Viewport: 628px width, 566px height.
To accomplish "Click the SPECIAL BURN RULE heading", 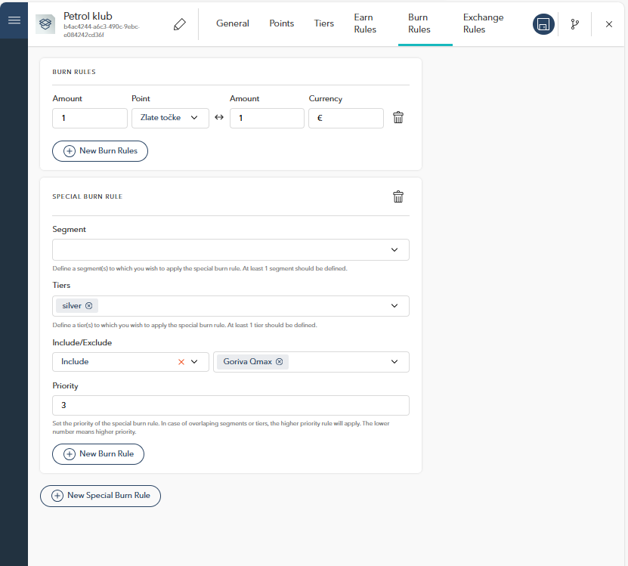I will 88,196.
